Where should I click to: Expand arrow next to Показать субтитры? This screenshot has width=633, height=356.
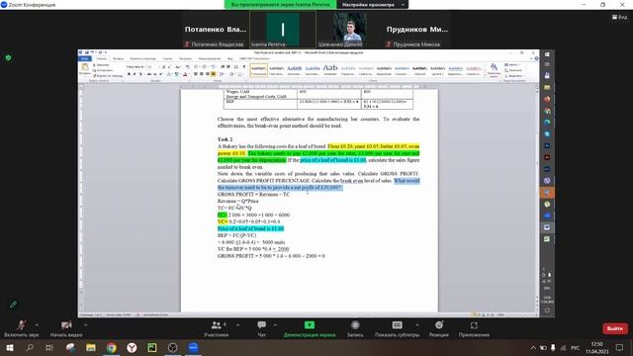417,325
